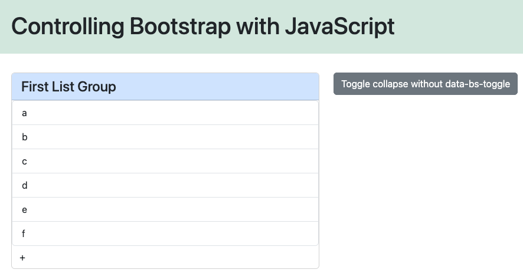Click the empty right side of the plus row
523x276 pixels.
coord(236,258)
